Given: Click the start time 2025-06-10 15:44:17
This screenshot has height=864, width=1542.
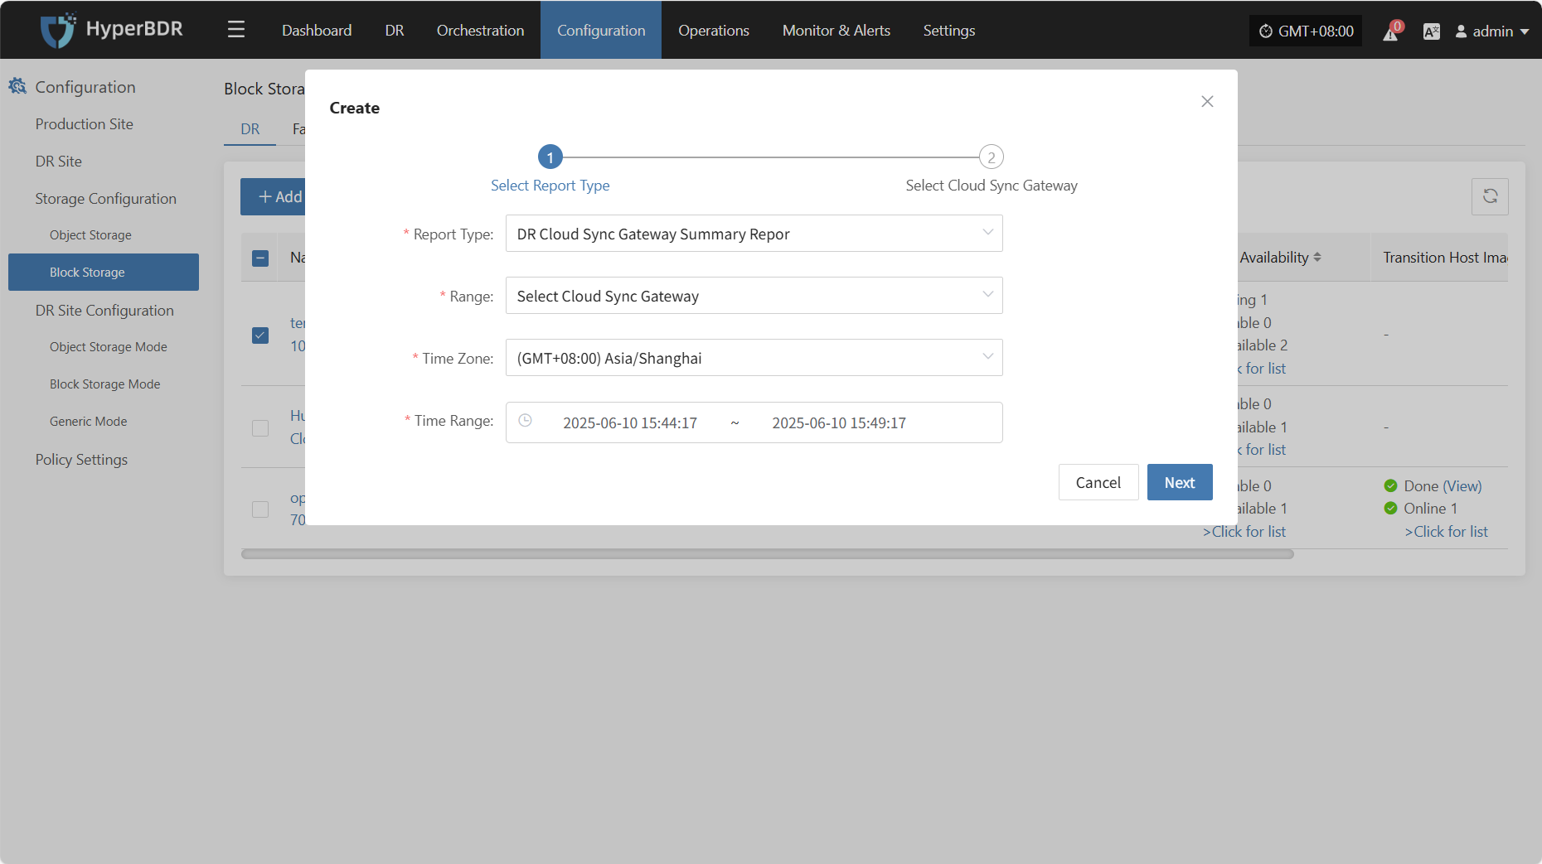Looking at the screenshot, I should [x=630, y=423].
